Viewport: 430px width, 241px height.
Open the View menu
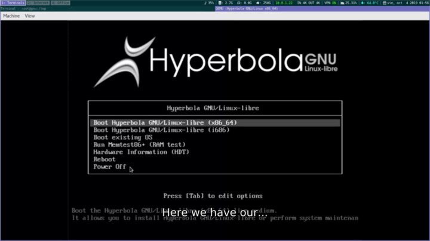pos(30,16)
